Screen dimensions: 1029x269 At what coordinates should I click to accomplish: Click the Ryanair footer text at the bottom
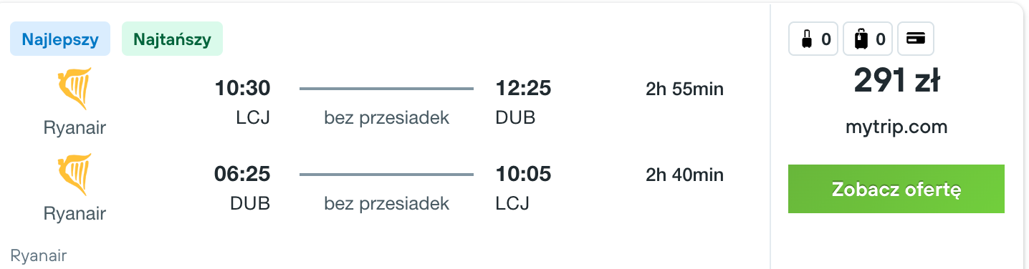click(39, 255)
